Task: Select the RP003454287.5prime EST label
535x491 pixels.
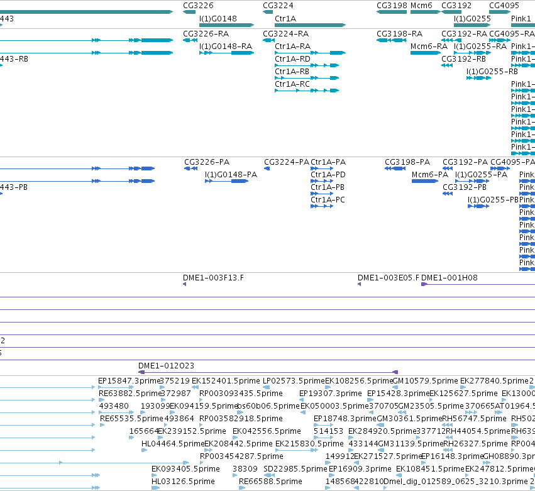Action: pyautogui.click(x=241, y=456)
